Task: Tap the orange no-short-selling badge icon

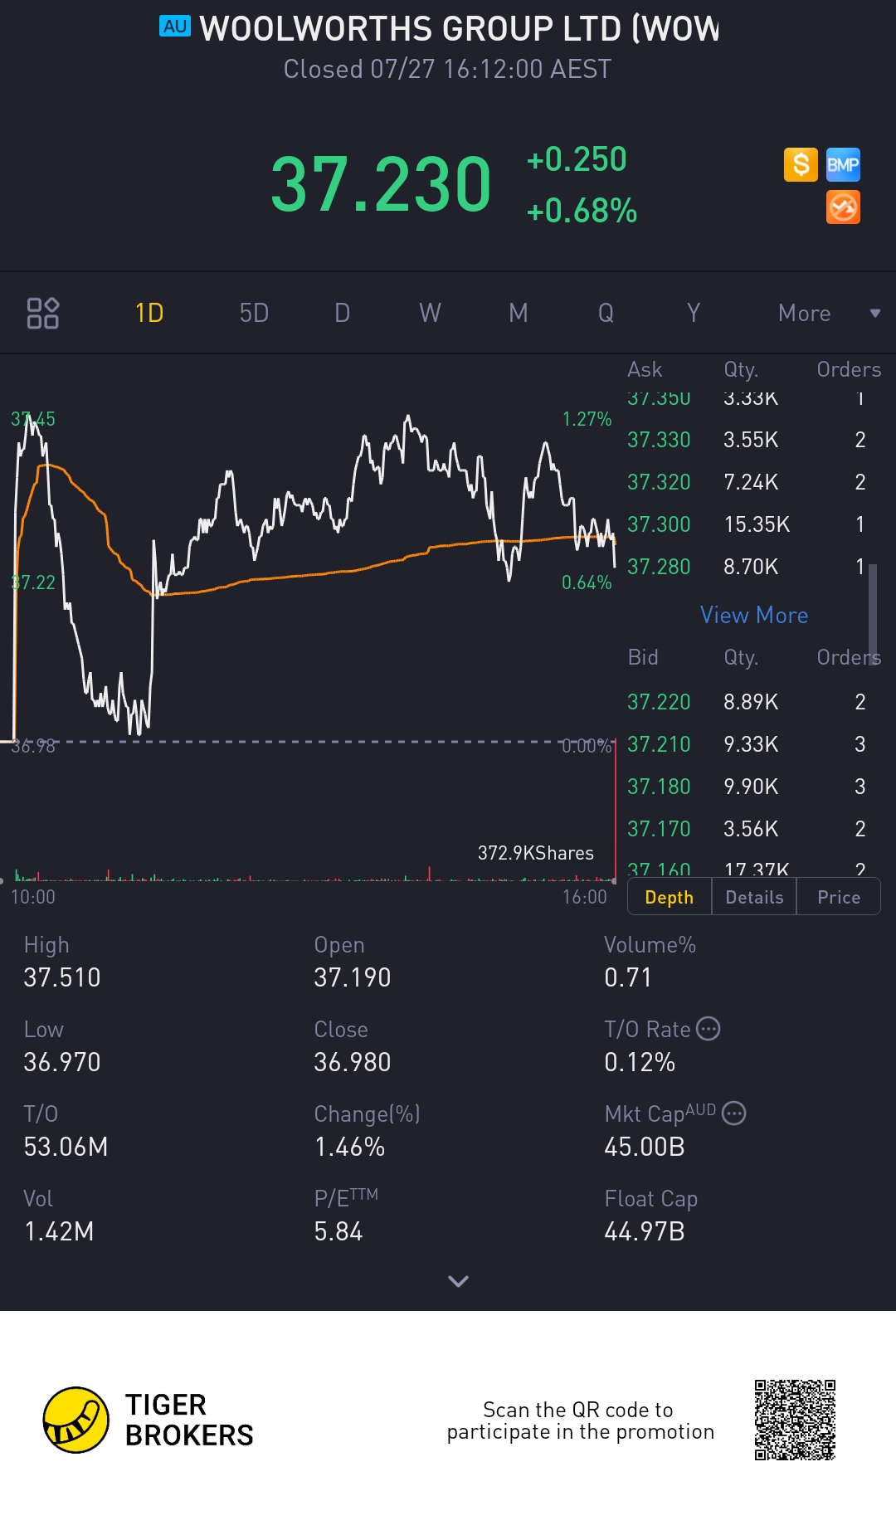Action: tap(843, 207)
